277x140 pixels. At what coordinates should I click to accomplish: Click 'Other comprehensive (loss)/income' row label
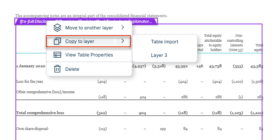[x=46, y=92]
